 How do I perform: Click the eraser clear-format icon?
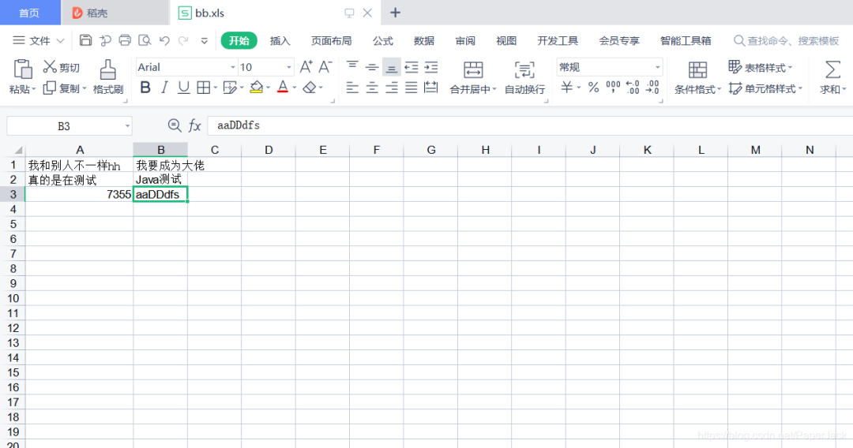(x=309, y=88)
